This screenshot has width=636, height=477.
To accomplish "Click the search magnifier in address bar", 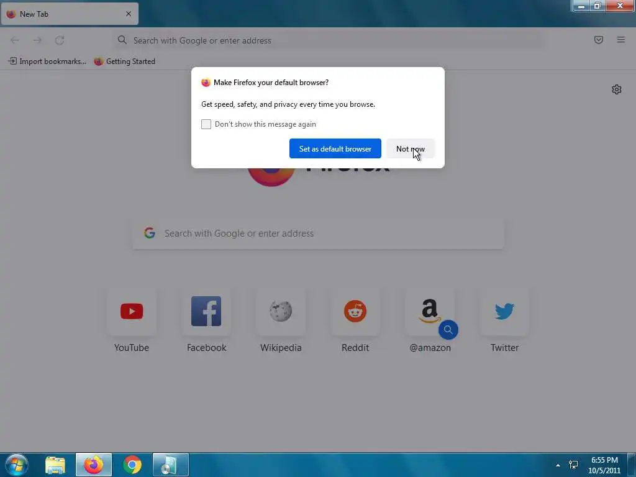I will point(122,40).
